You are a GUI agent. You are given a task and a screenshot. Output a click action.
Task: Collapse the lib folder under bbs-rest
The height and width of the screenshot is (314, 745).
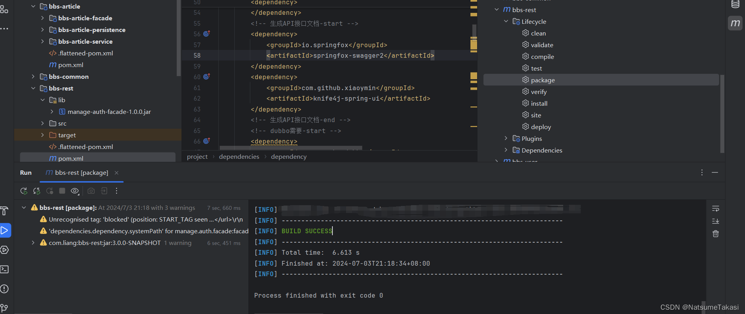[x=43, y=100]
